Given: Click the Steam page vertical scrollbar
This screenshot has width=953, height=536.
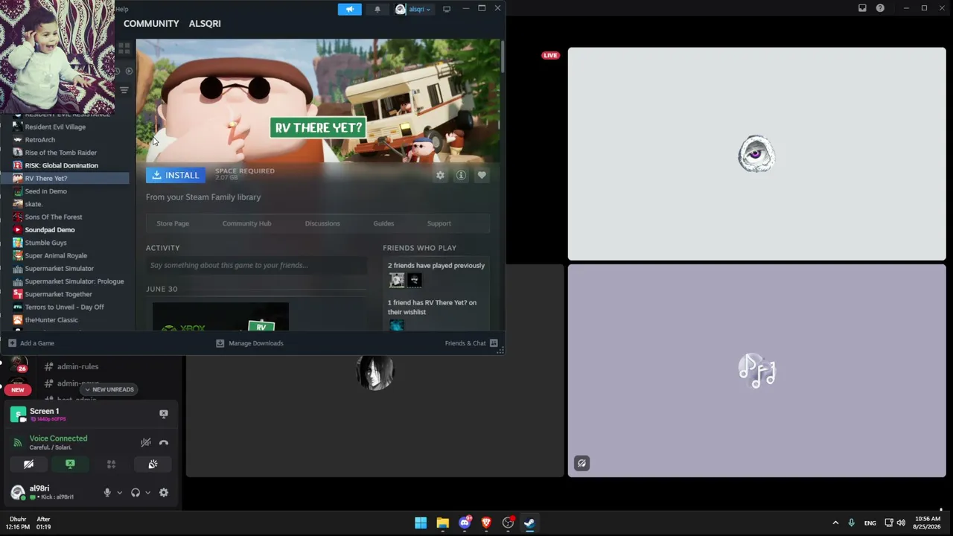Looking at the screenshot, I should (503, 57).
